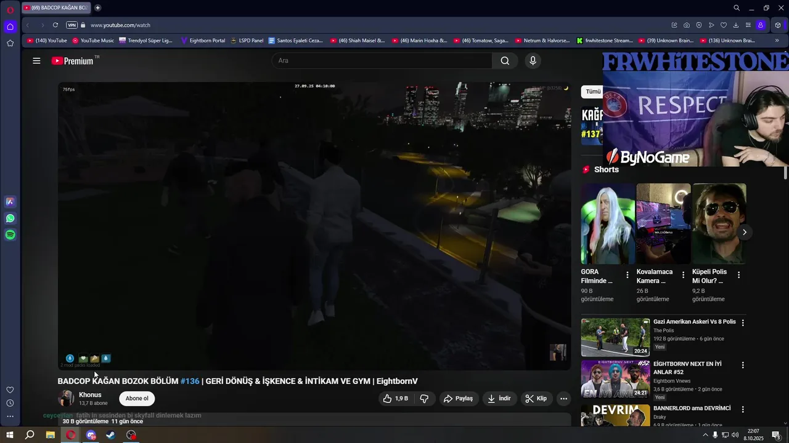Screen dimensions: 789x443
Task: Click the browser back arrow
Action: pos(28,25)
